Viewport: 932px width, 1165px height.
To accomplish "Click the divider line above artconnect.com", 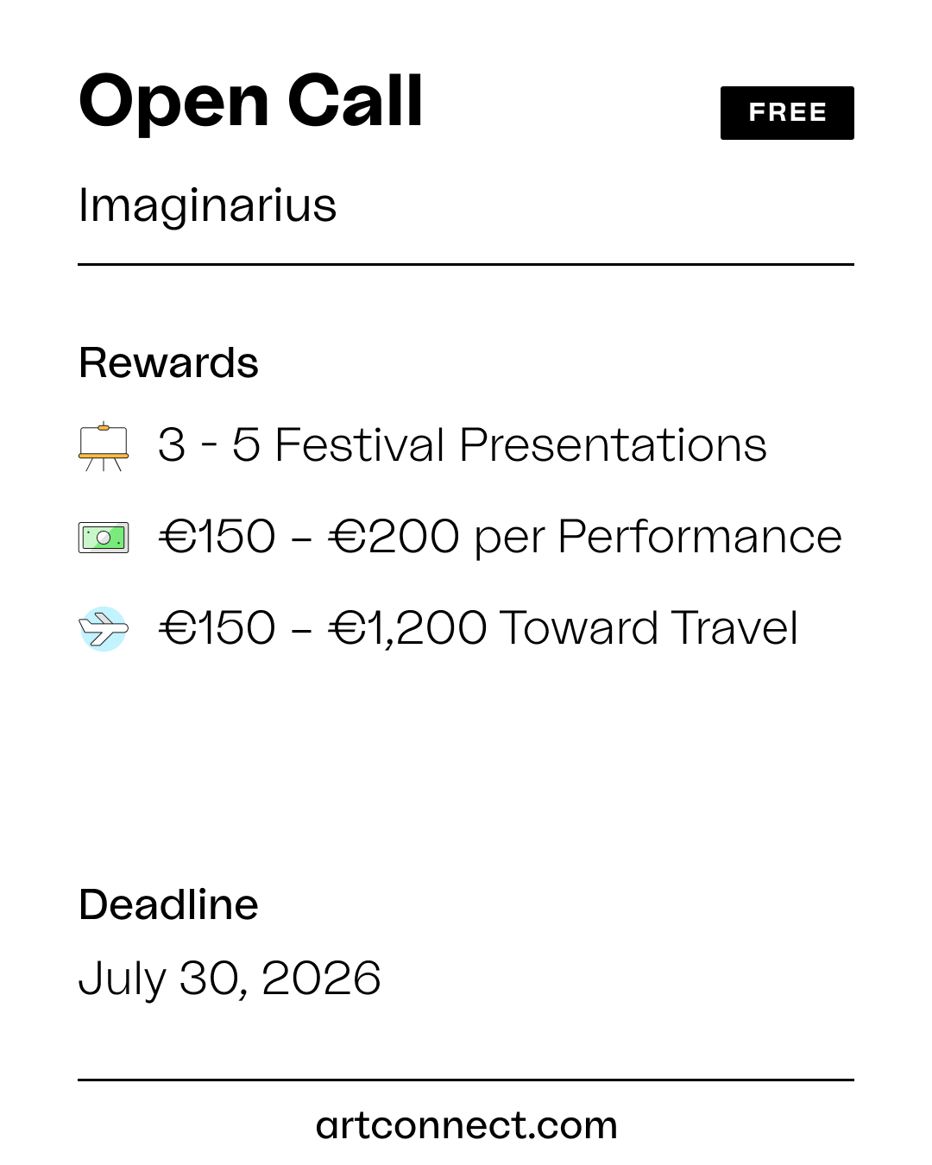I will tap(466, 1080).
